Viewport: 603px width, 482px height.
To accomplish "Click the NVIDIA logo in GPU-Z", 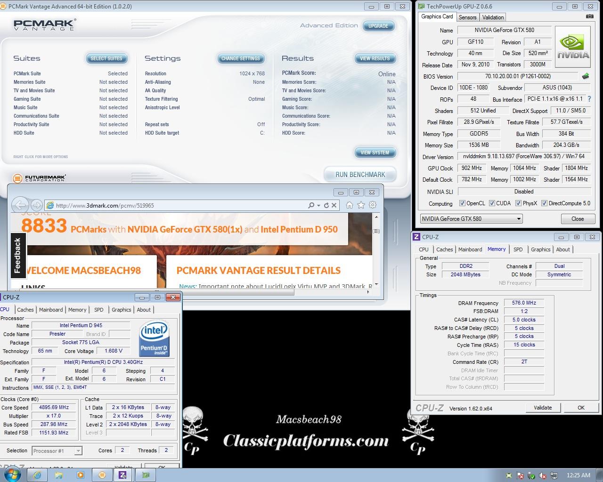I will click(x=573, y=48).
